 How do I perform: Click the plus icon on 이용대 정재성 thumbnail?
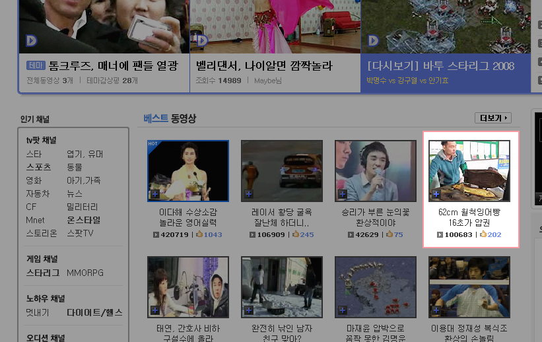point(436,310)
